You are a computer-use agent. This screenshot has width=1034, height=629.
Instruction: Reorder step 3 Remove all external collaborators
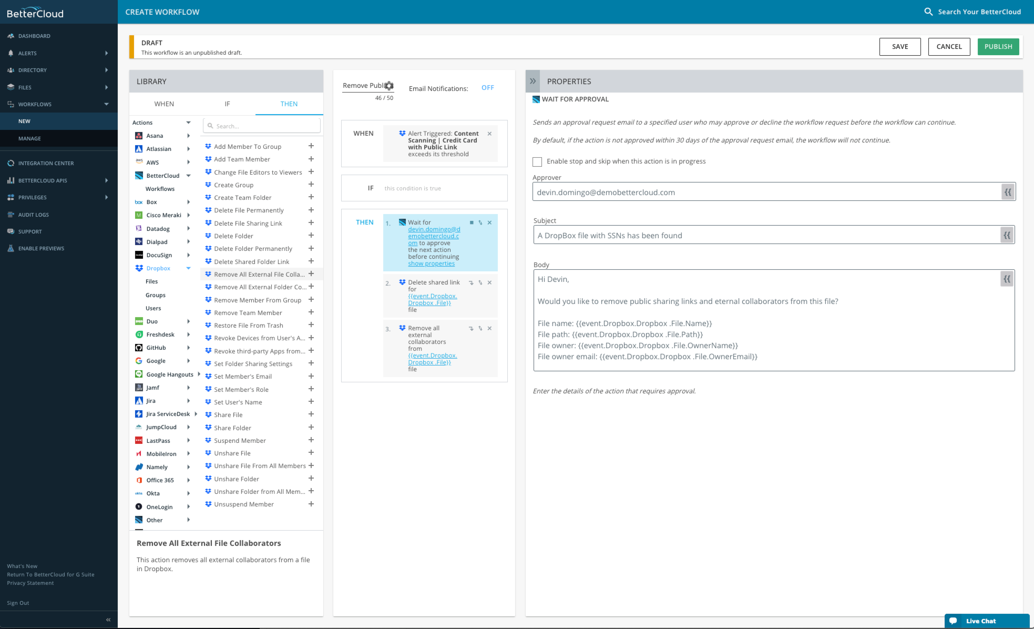pos(480,329)
